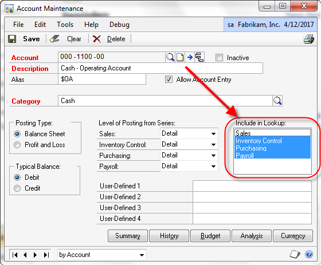Click the sa Fabrikam, Inc. date header
The width and height of the screenshot is (321, 265).
pyautogui.click(x=271, y=25)
